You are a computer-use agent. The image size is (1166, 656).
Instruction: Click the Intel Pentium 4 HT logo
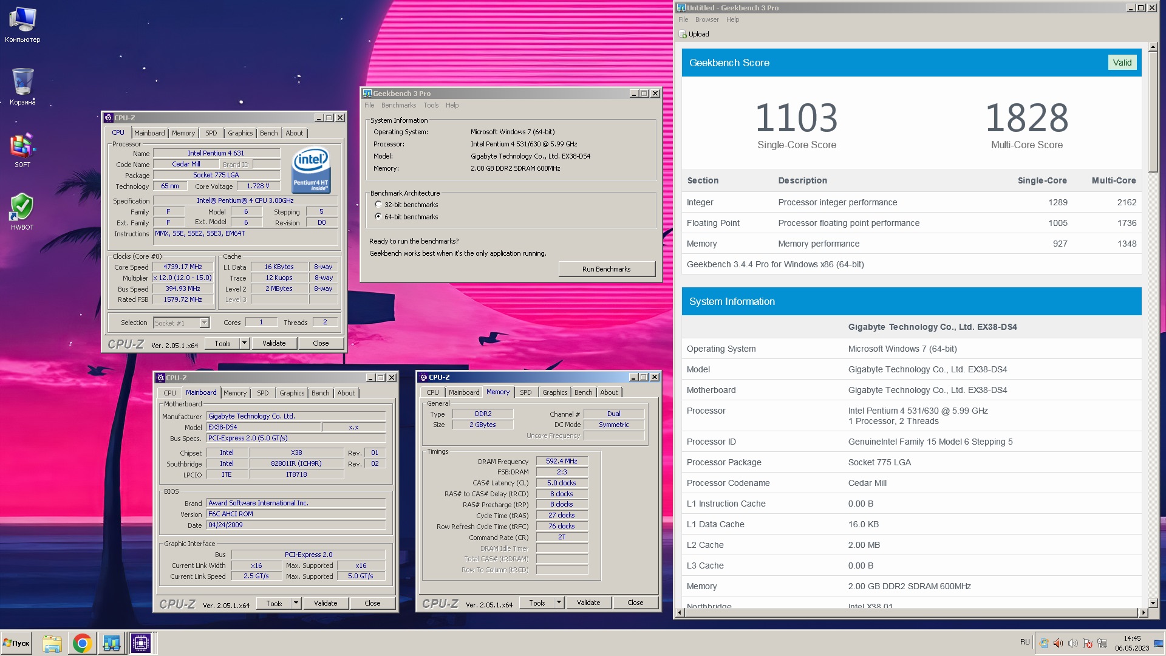tap(311, 169)
